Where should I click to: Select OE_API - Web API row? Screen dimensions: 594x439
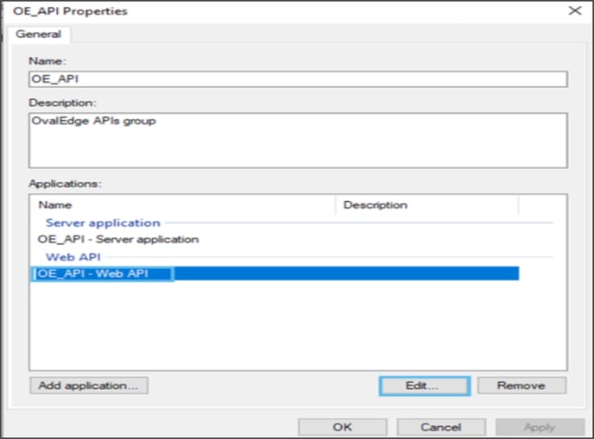click(x=275, y=273)
